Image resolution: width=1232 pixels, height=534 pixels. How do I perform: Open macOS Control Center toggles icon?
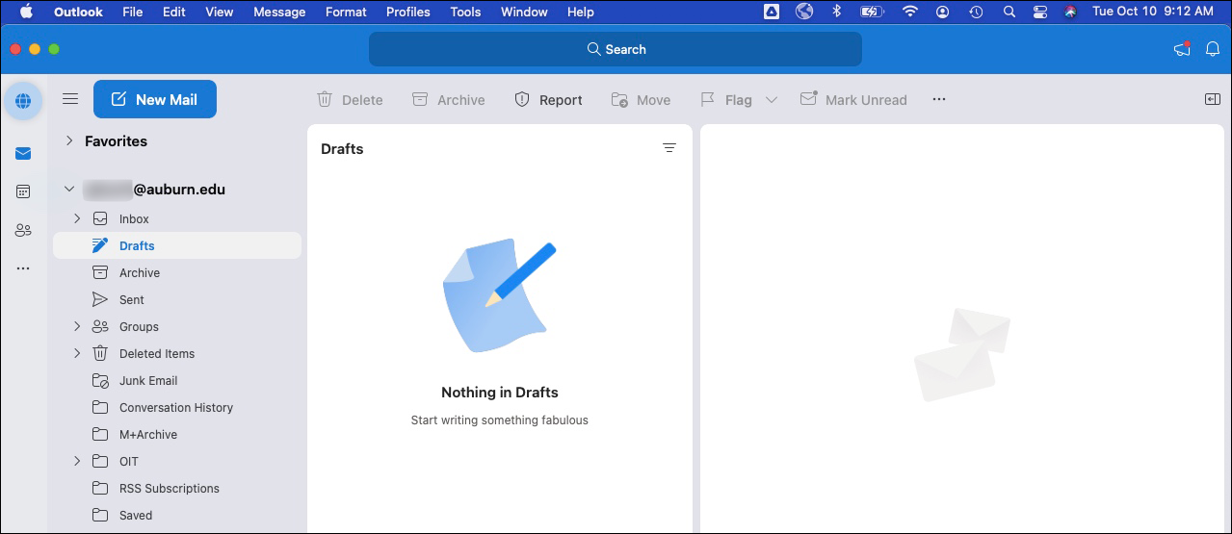[x=1039, y=12]
